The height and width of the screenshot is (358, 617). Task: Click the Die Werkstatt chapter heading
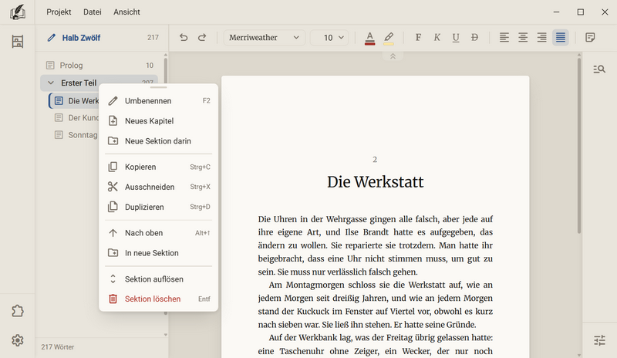376,182
